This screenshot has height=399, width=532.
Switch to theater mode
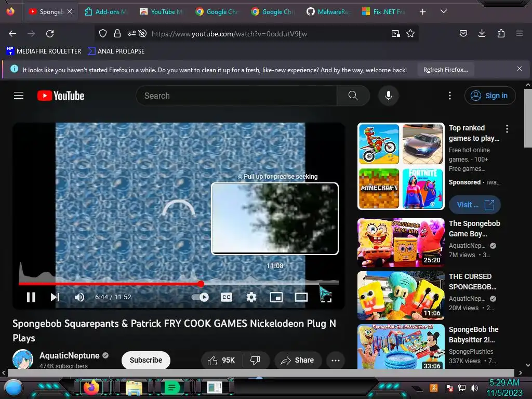point(301,297)
